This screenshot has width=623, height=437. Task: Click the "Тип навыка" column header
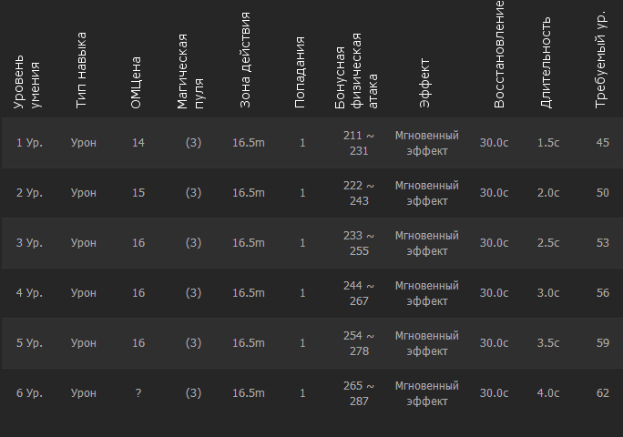[x=82, y=71]
